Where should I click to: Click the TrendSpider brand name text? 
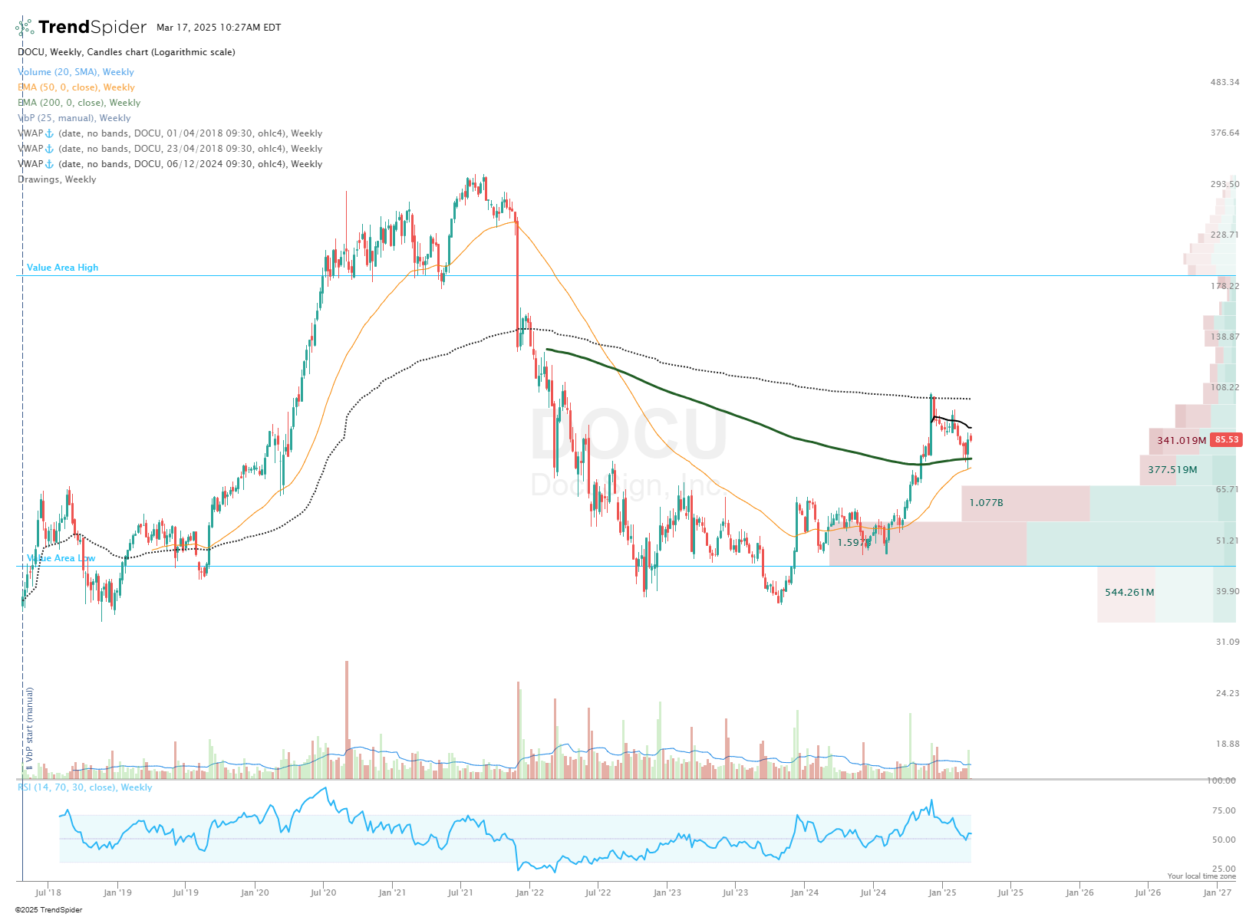(92, 28)
